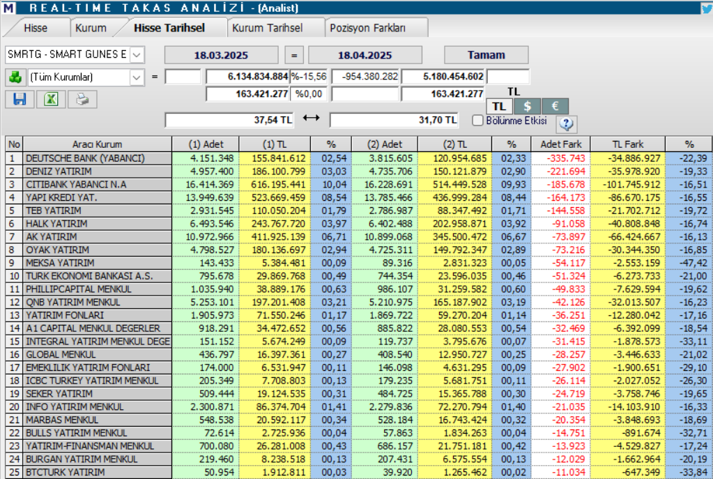Select TL currency button
This screenshot has width=713, height=479.
499,107
